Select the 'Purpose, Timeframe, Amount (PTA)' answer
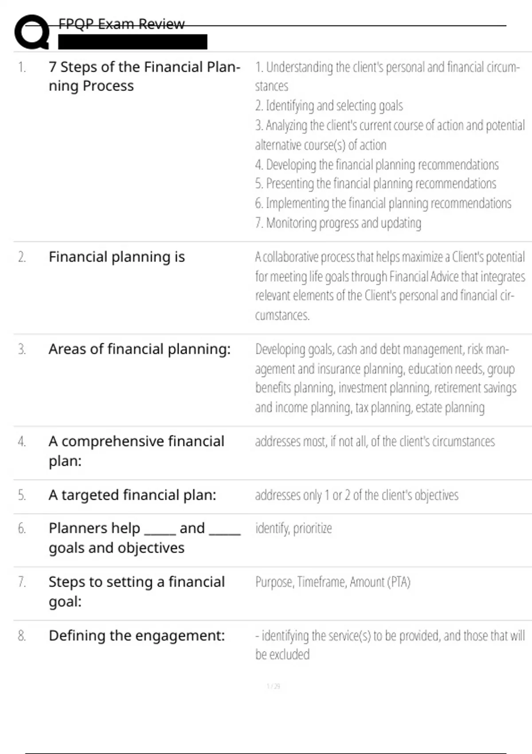 [332, 582]
